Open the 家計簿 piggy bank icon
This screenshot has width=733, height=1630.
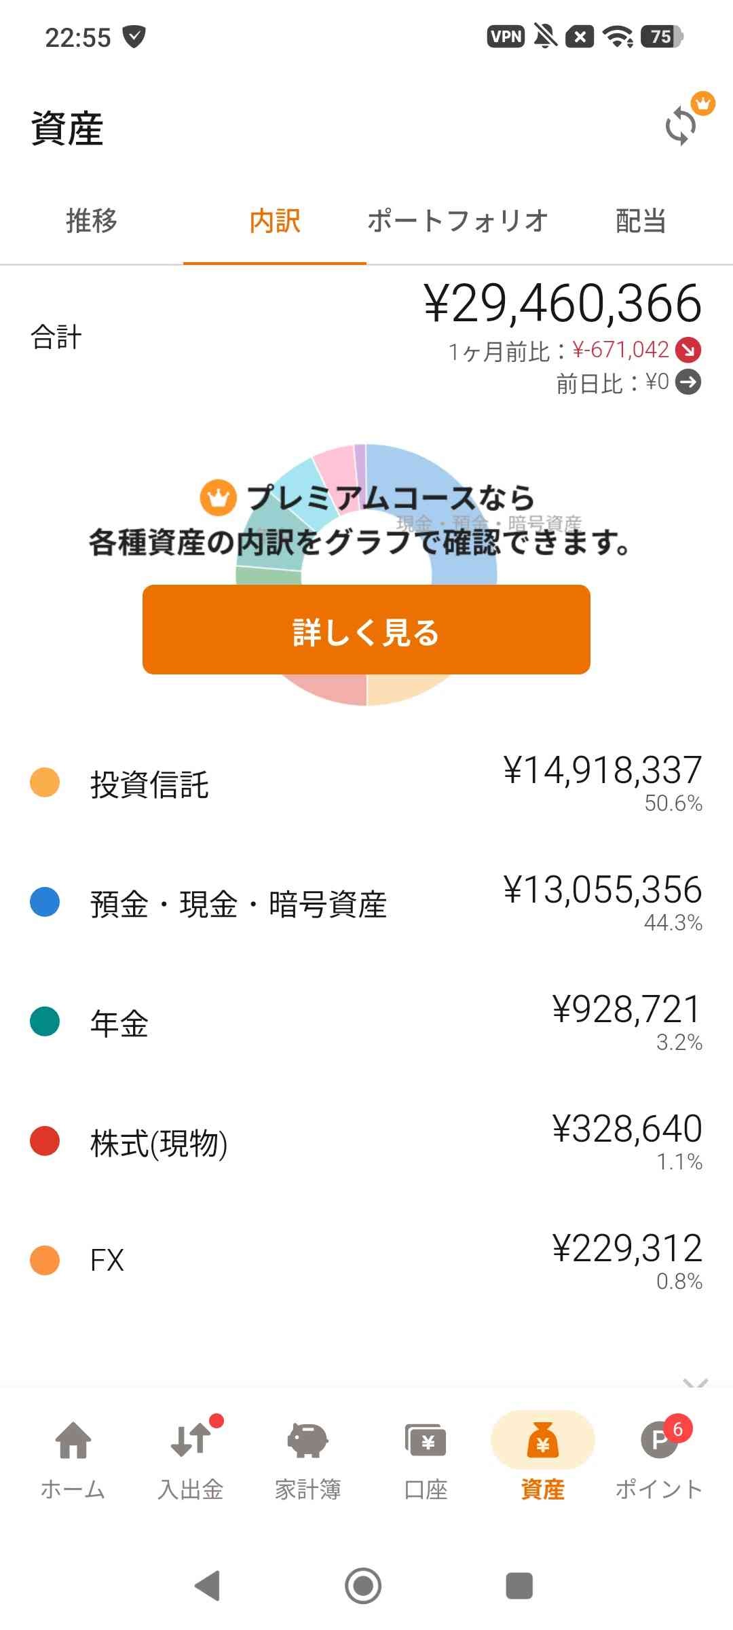click(307, 1441)
